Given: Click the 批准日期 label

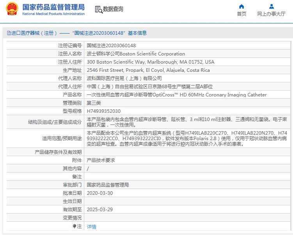Looking at the screenshot, I should pyautogui.click(x=72, y=193).
